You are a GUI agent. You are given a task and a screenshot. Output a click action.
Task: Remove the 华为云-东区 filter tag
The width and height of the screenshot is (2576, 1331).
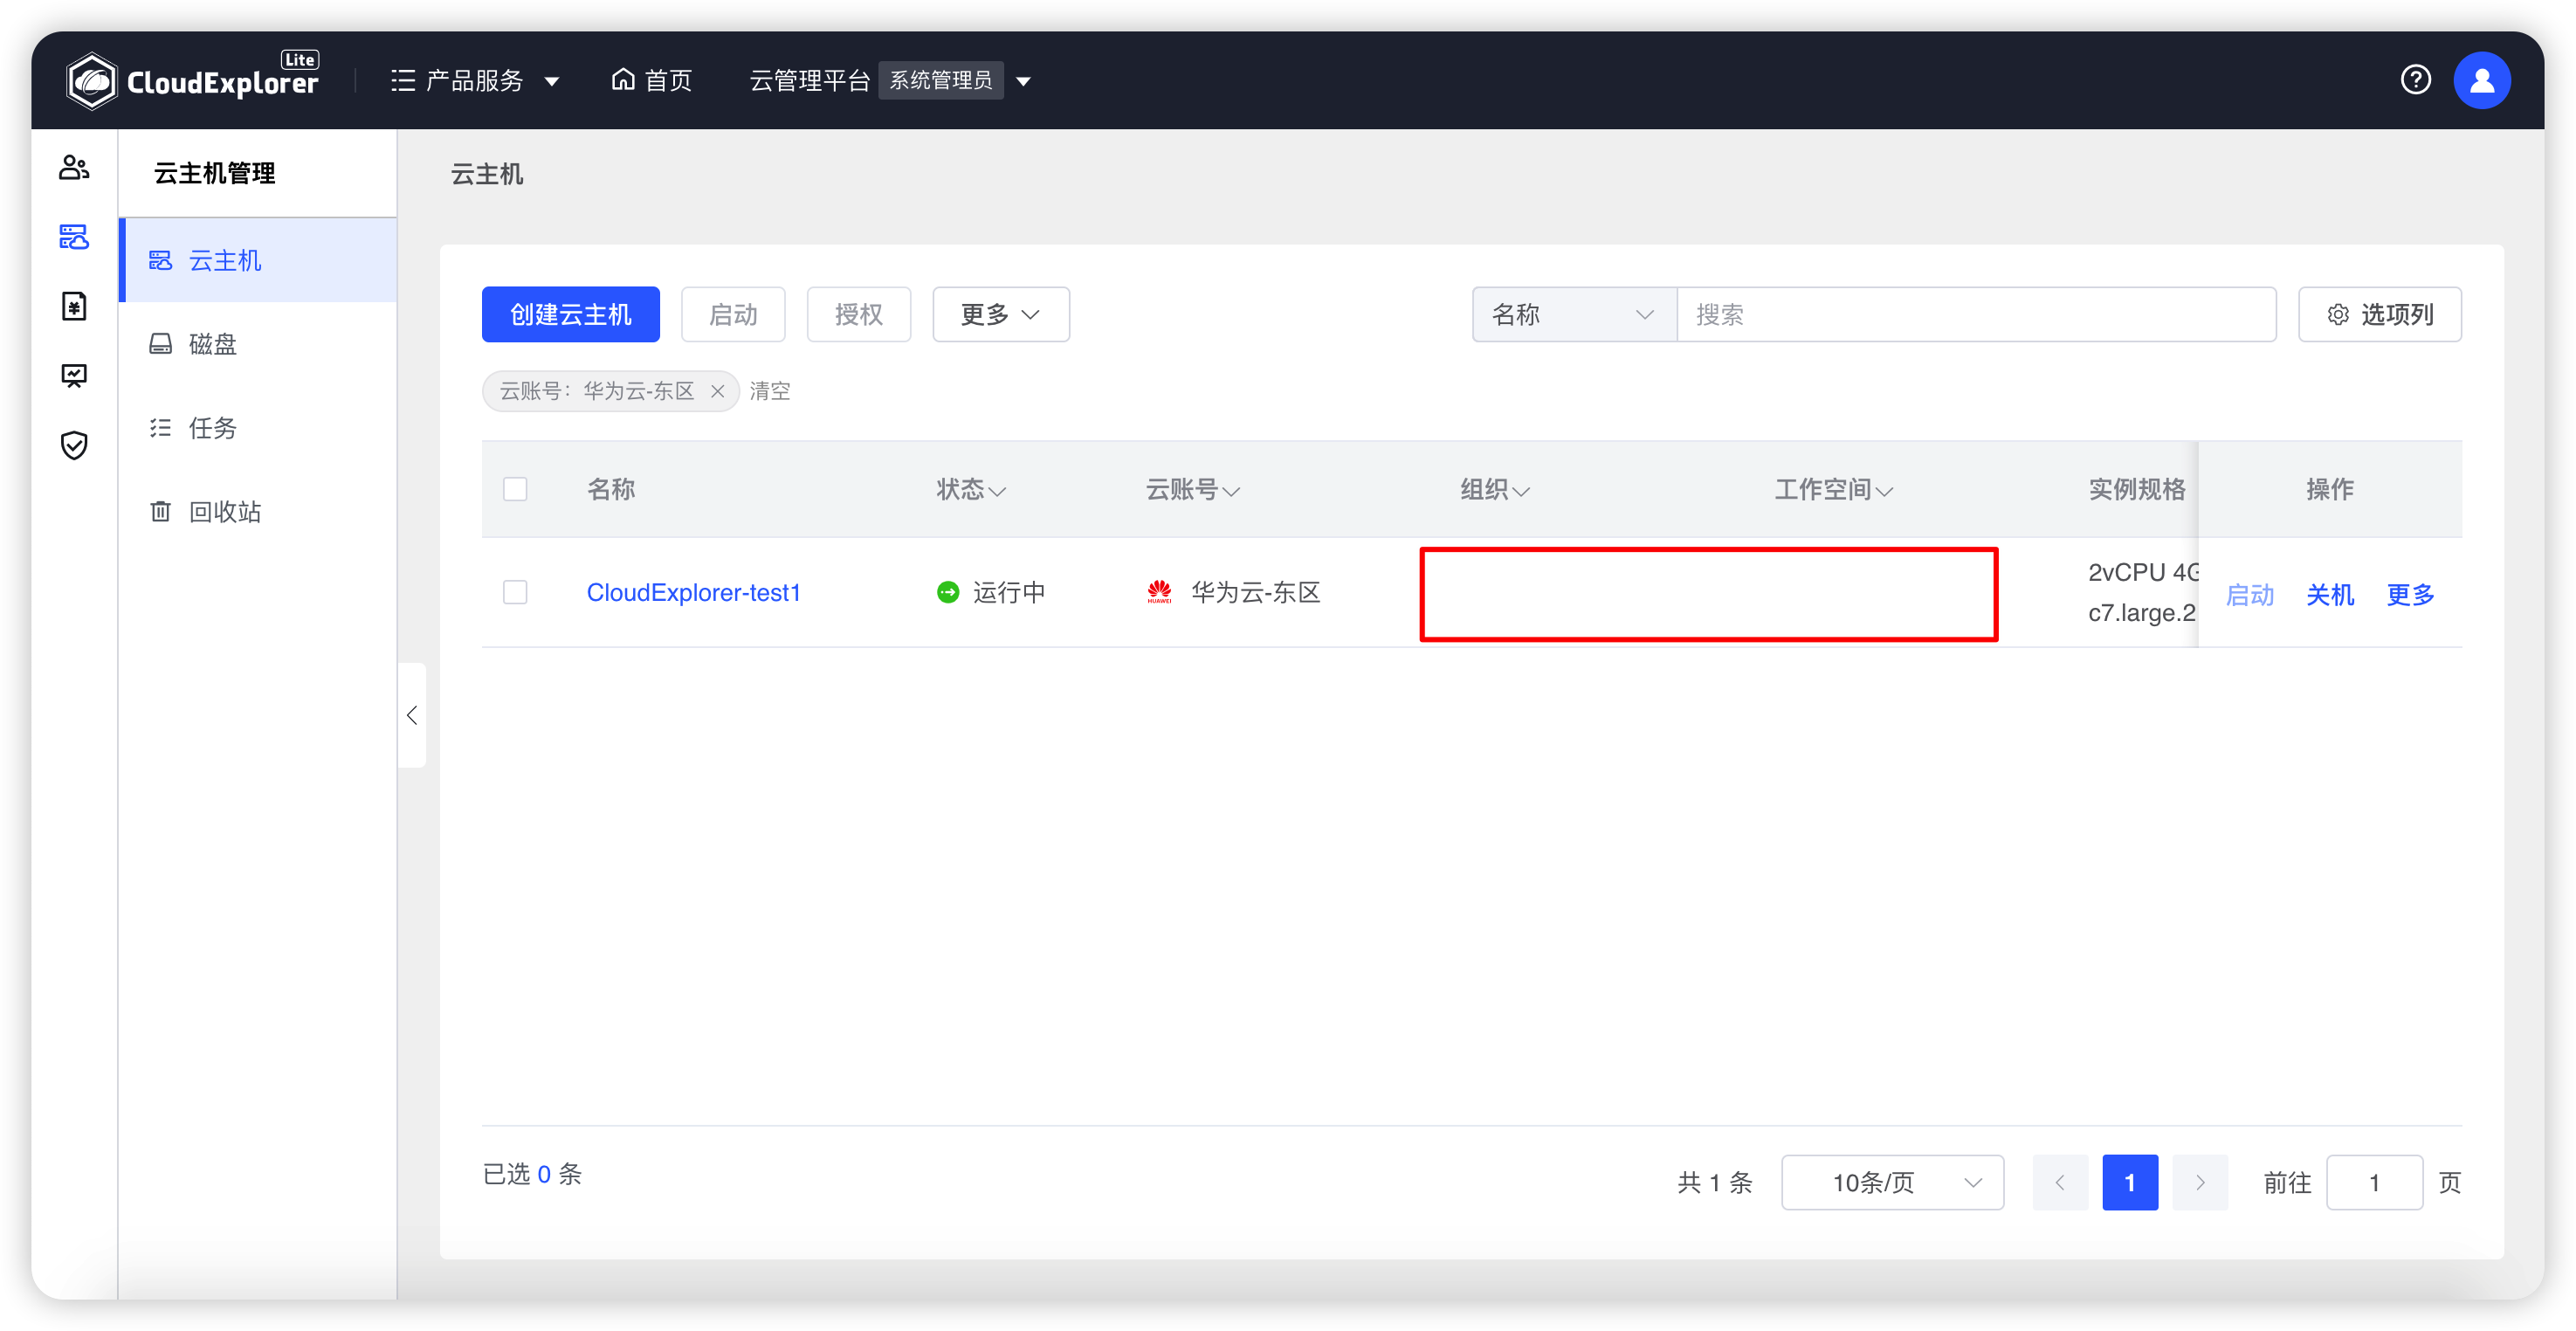(717, 391)
